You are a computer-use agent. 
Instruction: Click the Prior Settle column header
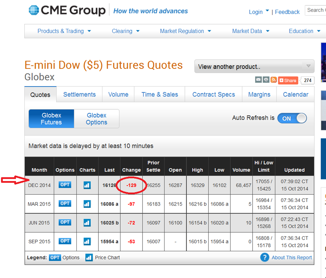153,167
